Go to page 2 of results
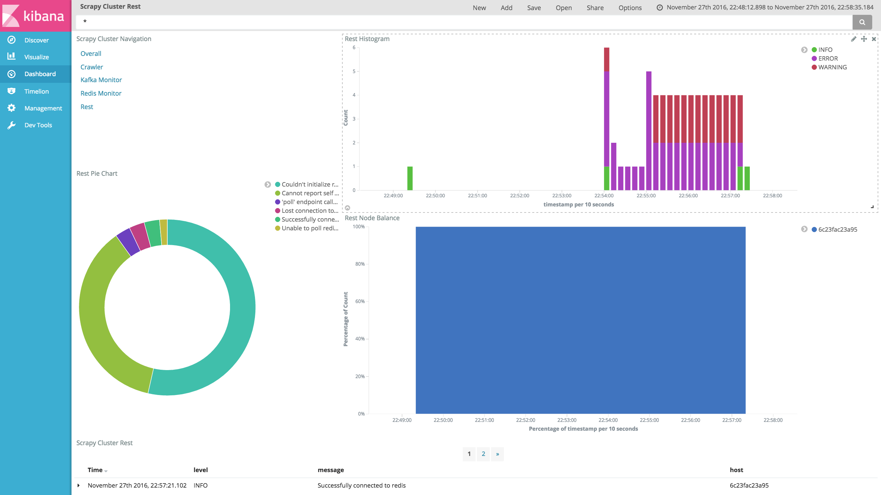The image size is (881, 495). pyautogui.click(x=483, y=454)
